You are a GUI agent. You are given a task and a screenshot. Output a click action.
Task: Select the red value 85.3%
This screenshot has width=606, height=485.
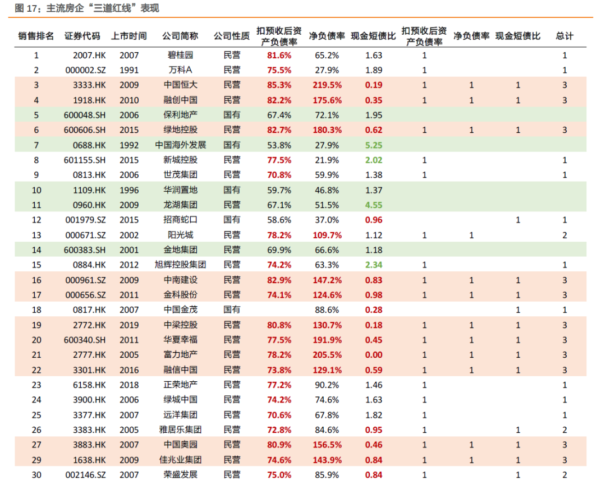[279, 85]
